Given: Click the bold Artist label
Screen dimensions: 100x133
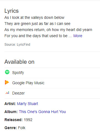Looking at the screenshot, I should [10, 104].
